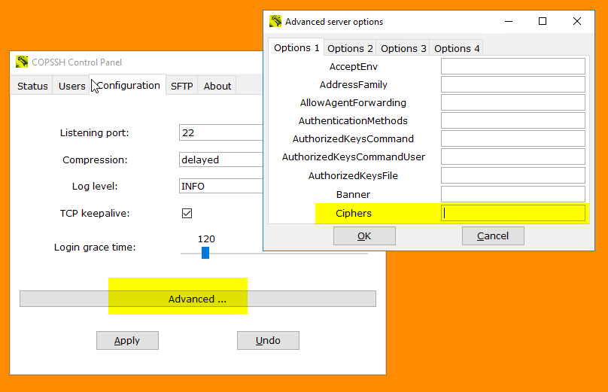Click the Advanced ... button
This screenshot has height=392, width=608.
pos(198,299)
